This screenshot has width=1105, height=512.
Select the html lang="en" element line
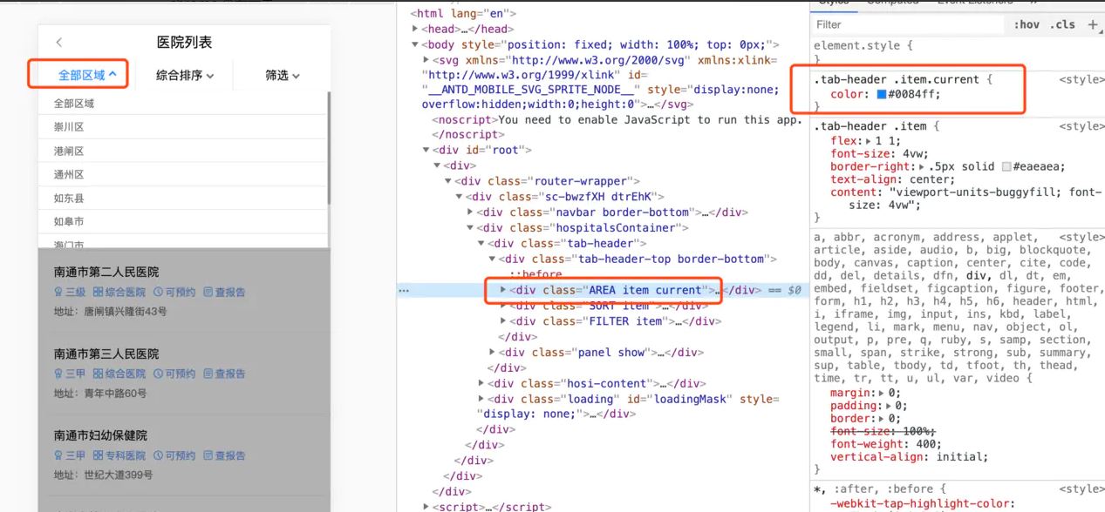click(x=464, y=13)
